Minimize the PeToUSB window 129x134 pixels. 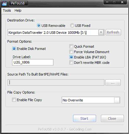click(107, 2)
